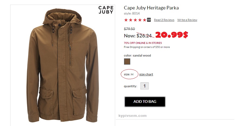This screenshot has width=237, height=126.
Task: Click the 5.0 rating badge
Action: pyautogui.click(x=149, y=20)
